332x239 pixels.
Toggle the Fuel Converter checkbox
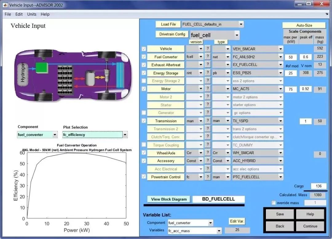click(x=144, y=57)
